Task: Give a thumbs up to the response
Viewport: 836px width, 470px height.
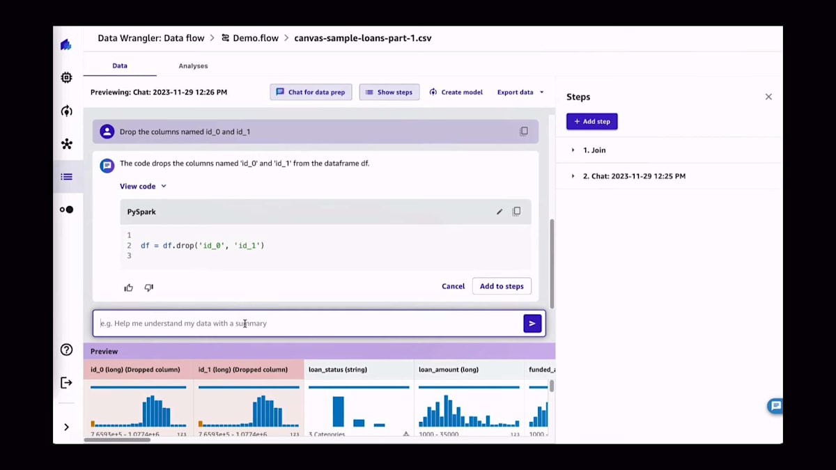Action: (128, 287)
